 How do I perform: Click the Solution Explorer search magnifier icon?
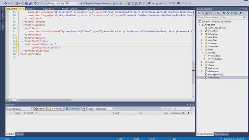[244, 17]
